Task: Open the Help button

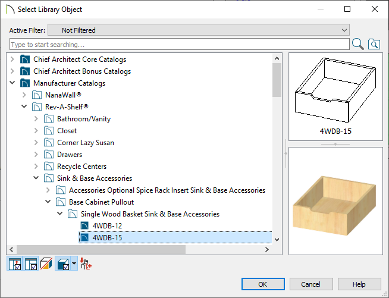Action: (359, 284)
